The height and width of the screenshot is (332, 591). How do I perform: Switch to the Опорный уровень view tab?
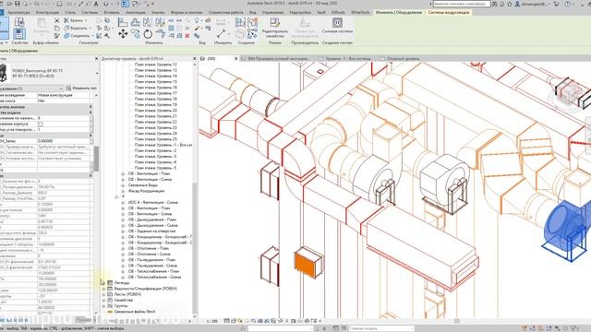(x=400, y=59)
